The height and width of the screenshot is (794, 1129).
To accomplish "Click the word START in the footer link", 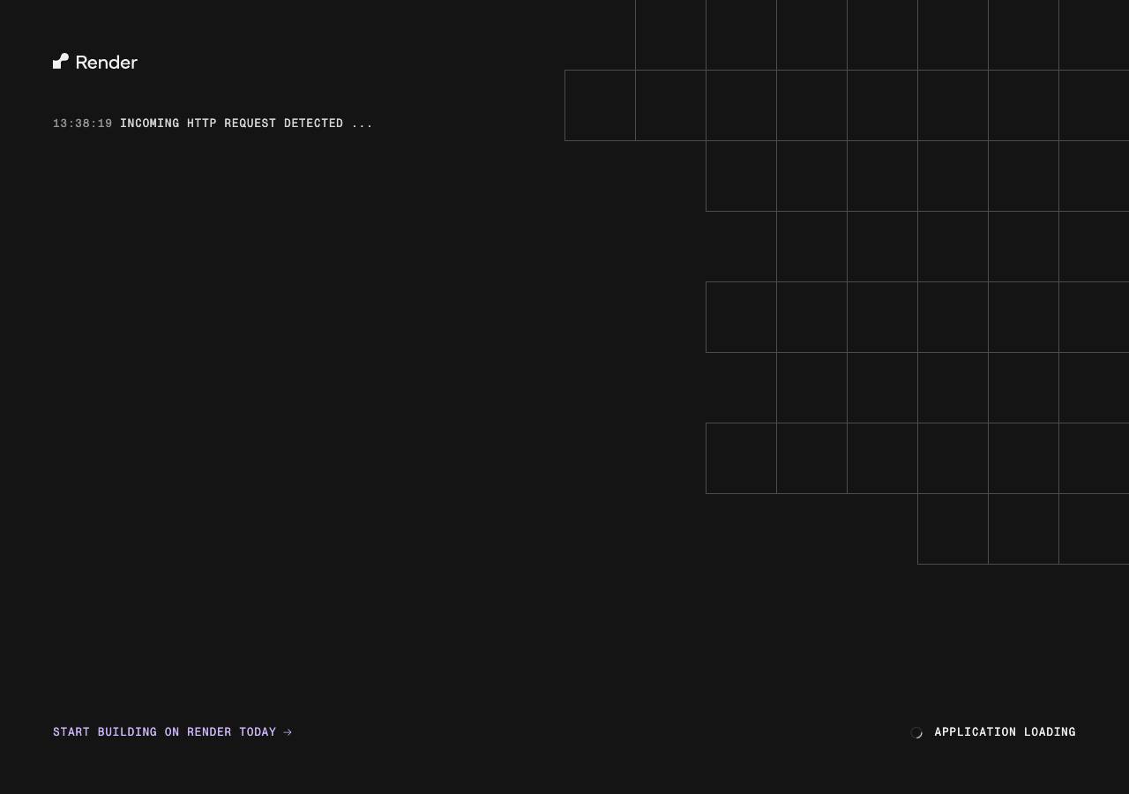I will tap(71, 732).
